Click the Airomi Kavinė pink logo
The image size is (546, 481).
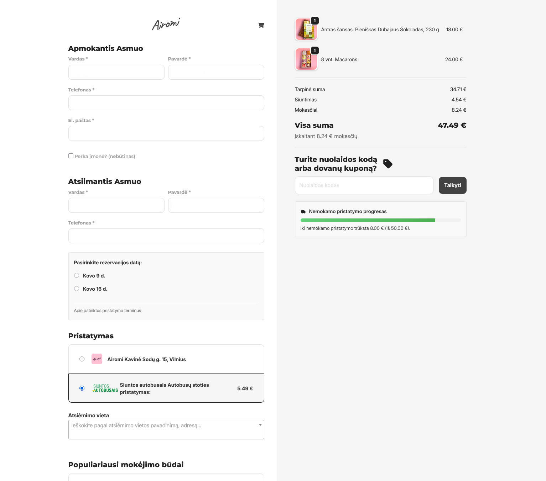click(97, 359)
